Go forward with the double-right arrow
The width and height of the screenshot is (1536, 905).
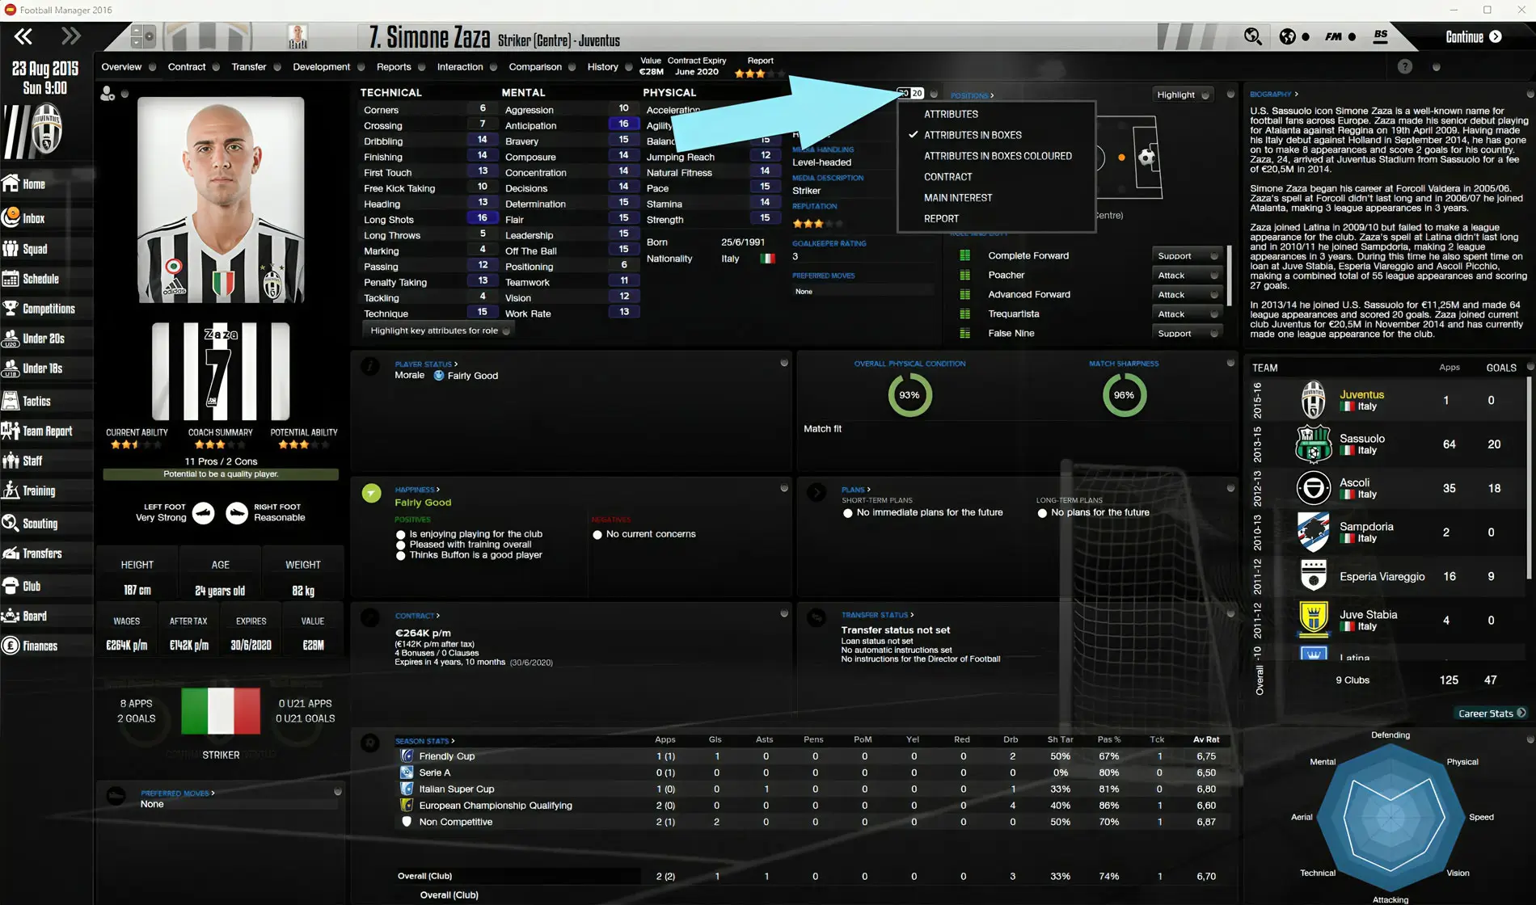pos(71,36)
